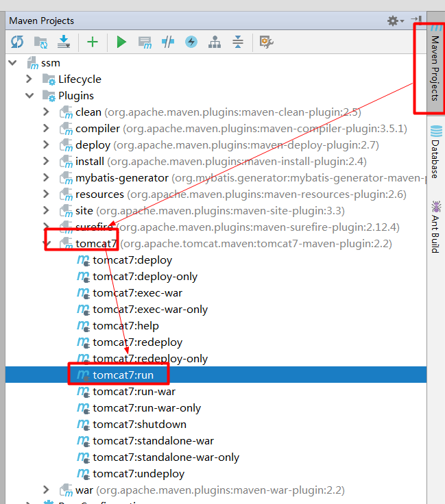This screenshot has width=445, height=504.
Task: Click the clean plugin icon
Action: coord(66,112)
